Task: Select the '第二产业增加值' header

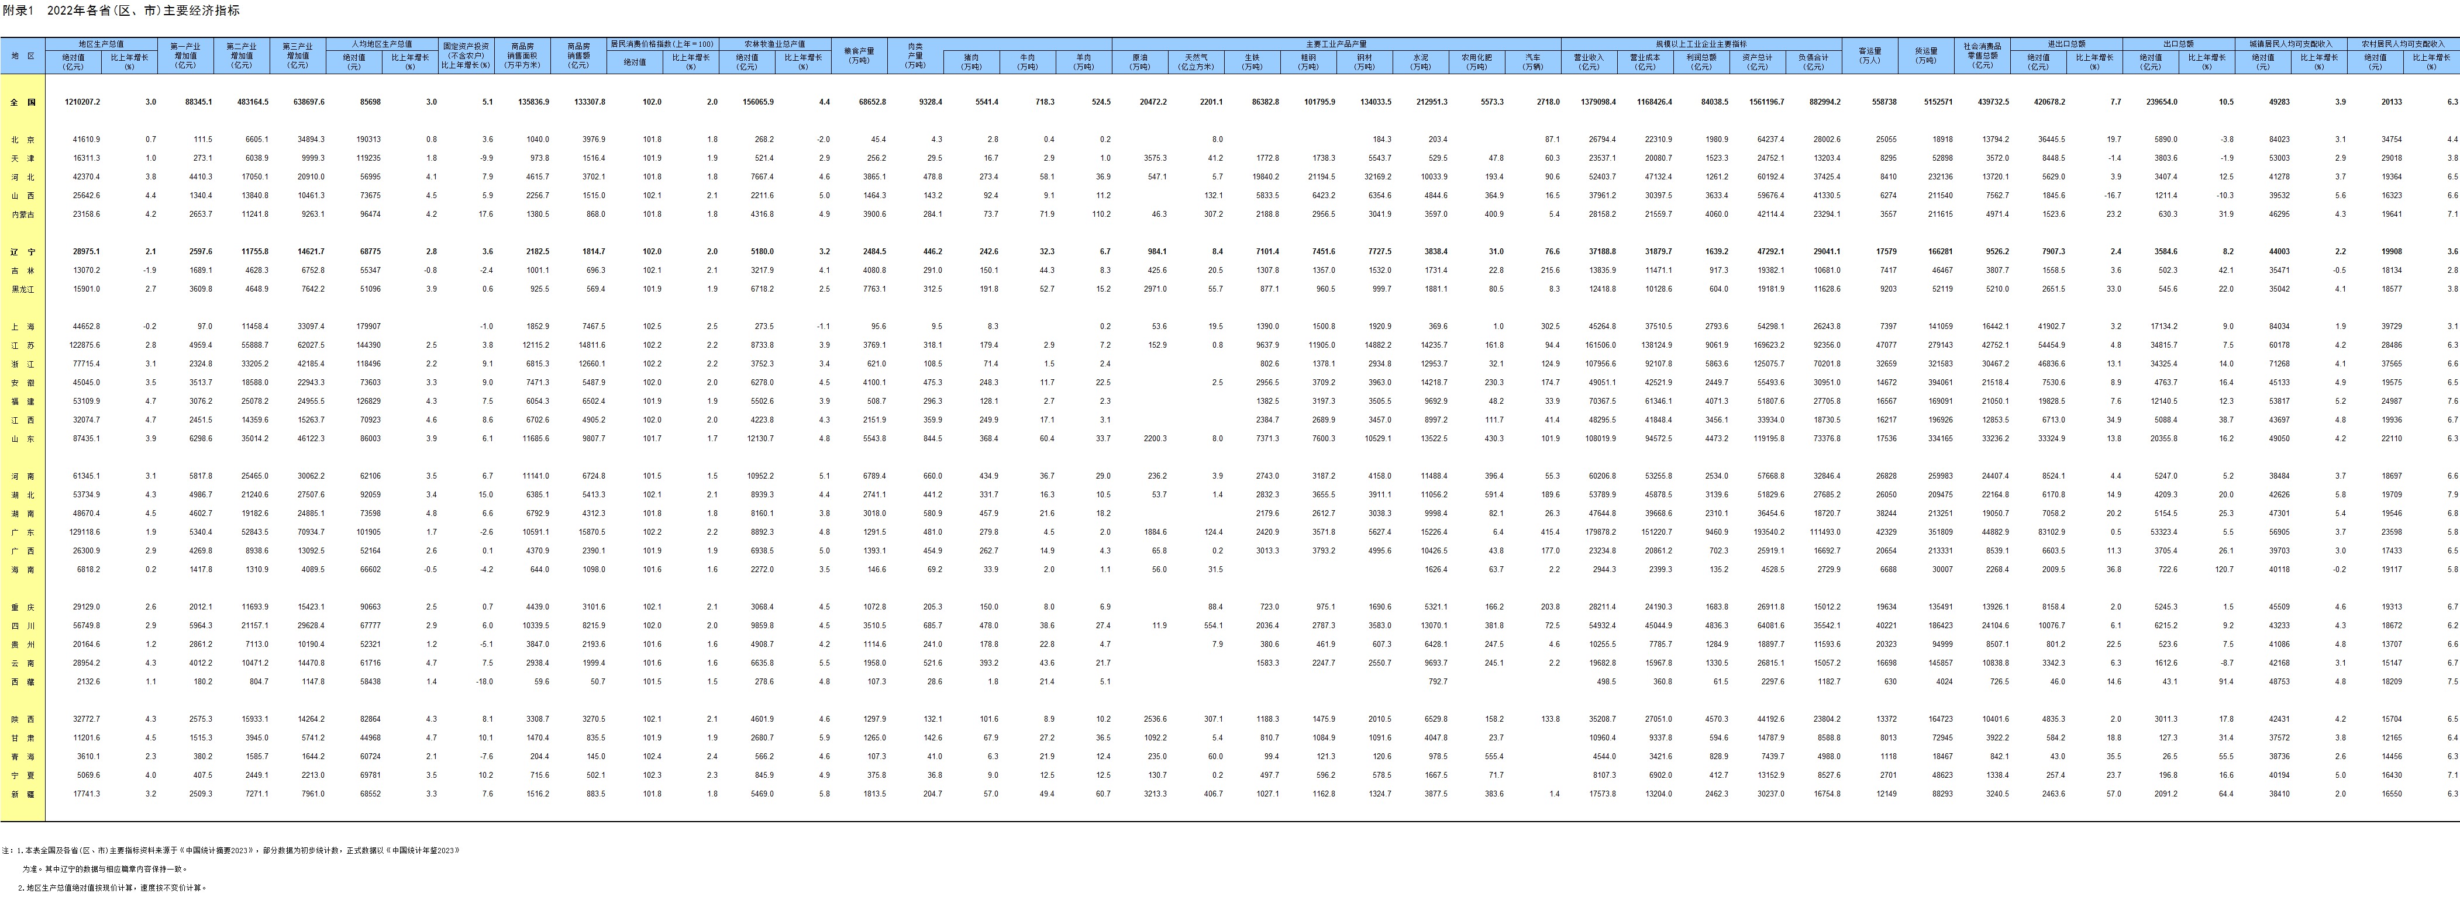Action: pyautogui.click(x=242, y=56)
